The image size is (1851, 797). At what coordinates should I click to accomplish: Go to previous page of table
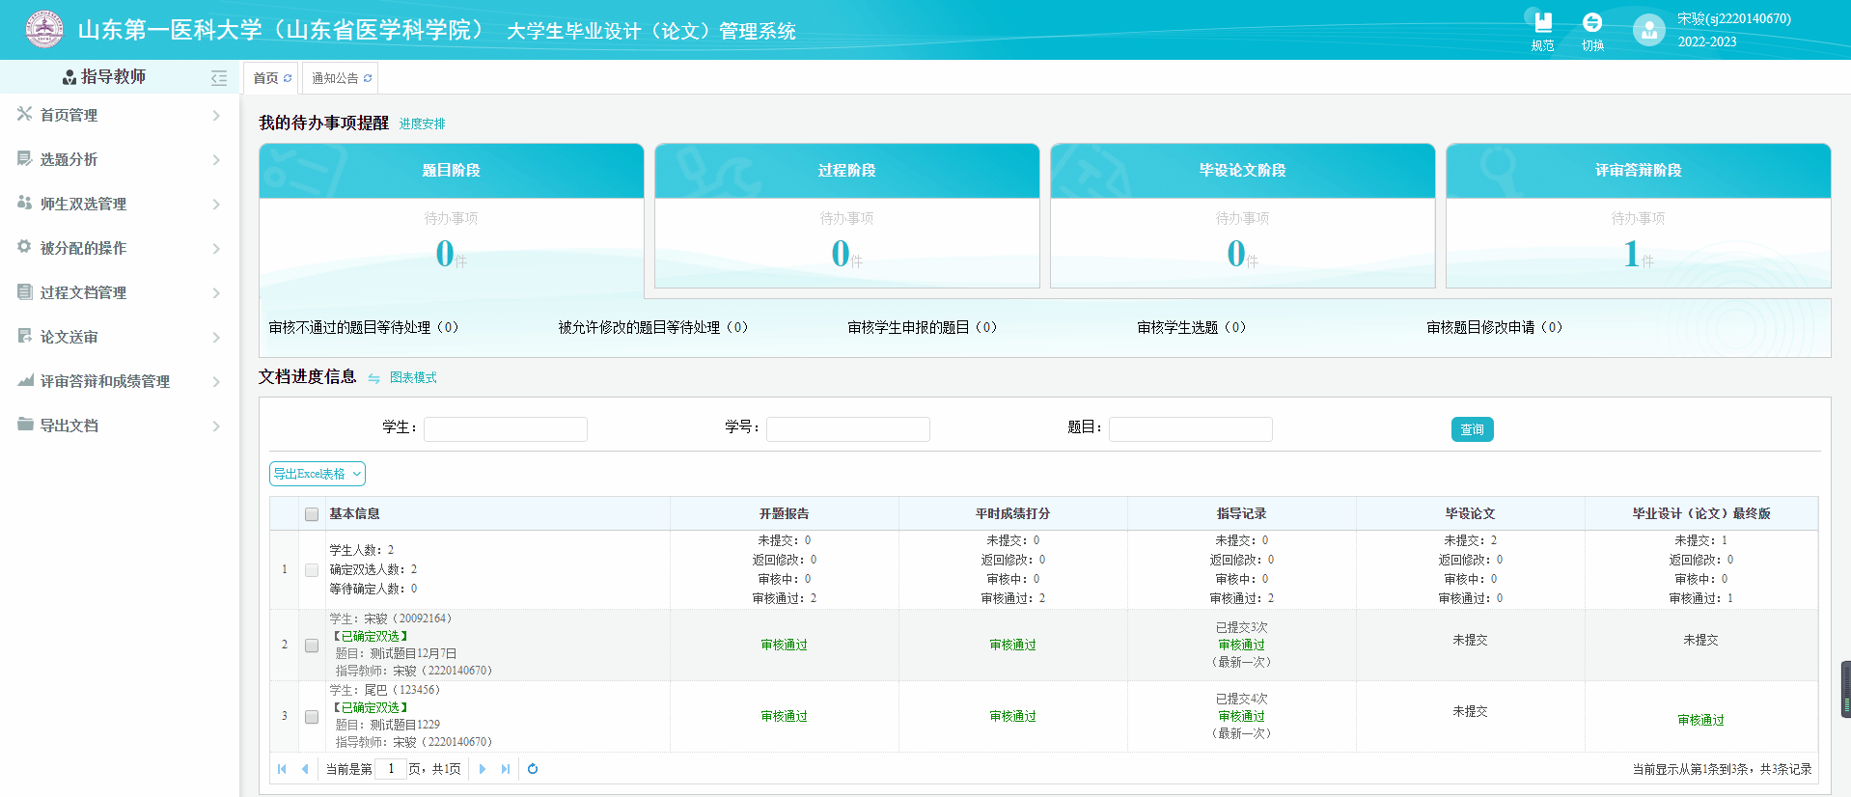(x=305, y=769)
